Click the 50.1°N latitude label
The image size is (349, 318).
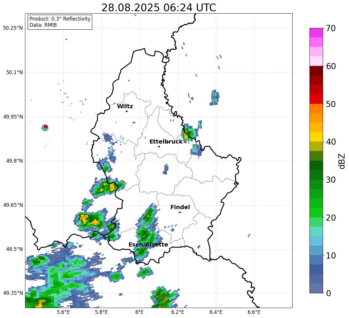14,73
